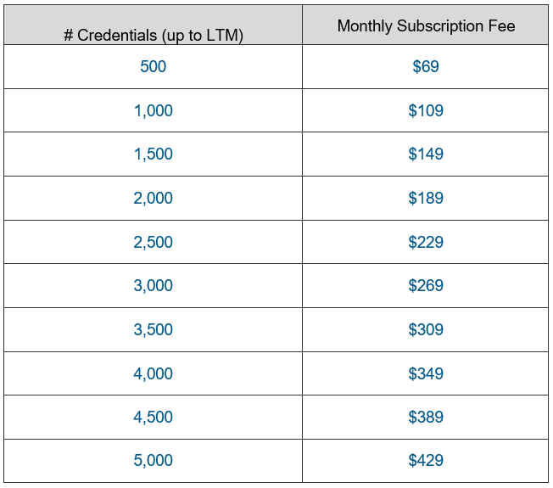Select the 4,500 credentials cell
This screenshot has width=553, height=488.
[153, 417]
